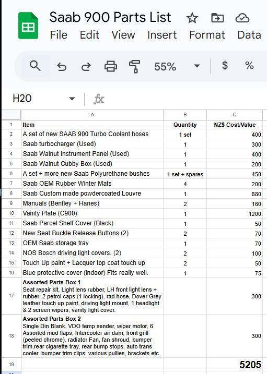Screen dimensions: 267x374
Task: Select the '1 set' quantity cell
Action: tap(185, 134)
